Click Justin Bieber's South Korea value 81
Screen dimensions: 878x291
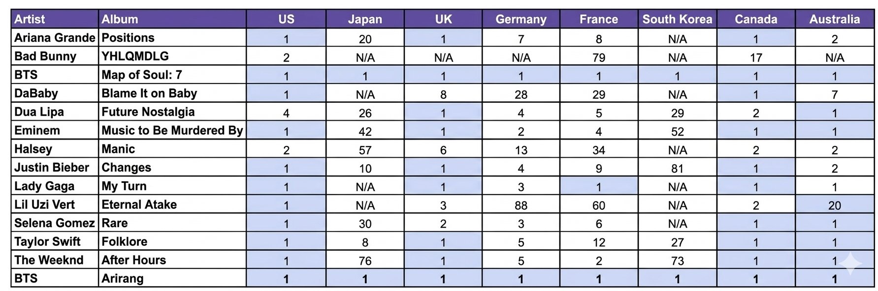point(677,169)
